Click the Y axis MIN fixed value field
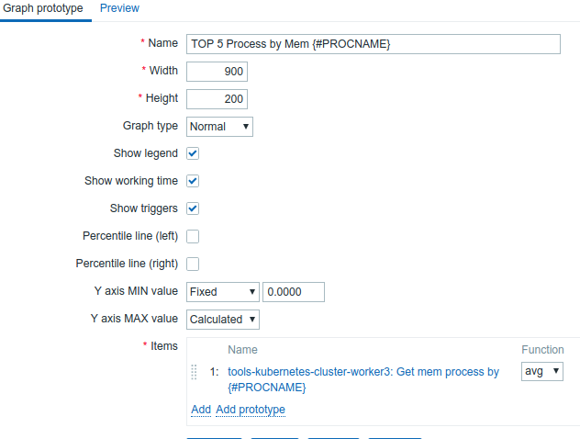The image size is (580, 439). [294, 292]
